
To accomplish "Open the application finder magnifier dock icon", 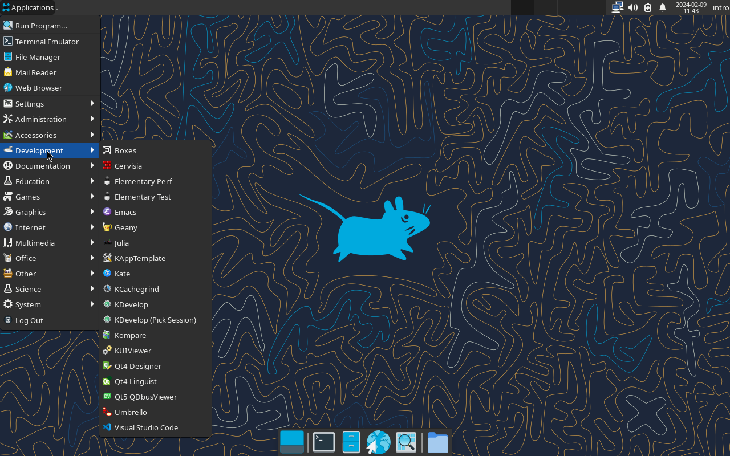I will pyautogui.click(x=406, y=442).
